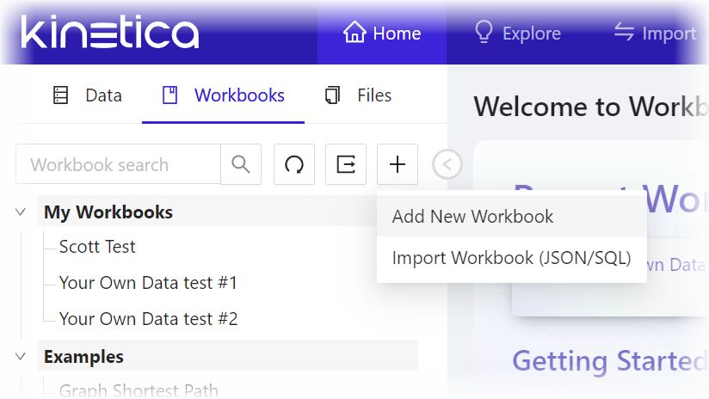The width and height of the screenshot is (709, 399).
Task: Open the Import navigation item
Action: coord(654,34)
